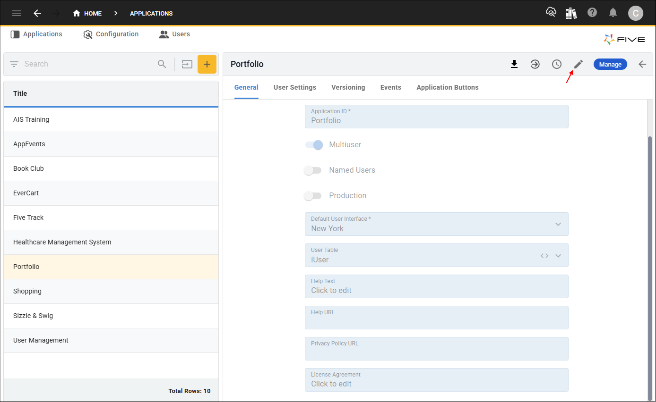The width and height of the screenshot is (656, 402).
Task: Click the deploy arrow-in-circle icon
Action: point(535,64)
